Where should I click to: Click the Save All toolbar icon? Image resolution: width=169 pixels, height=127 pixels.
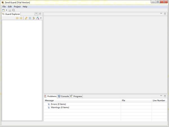pos(13,10)
